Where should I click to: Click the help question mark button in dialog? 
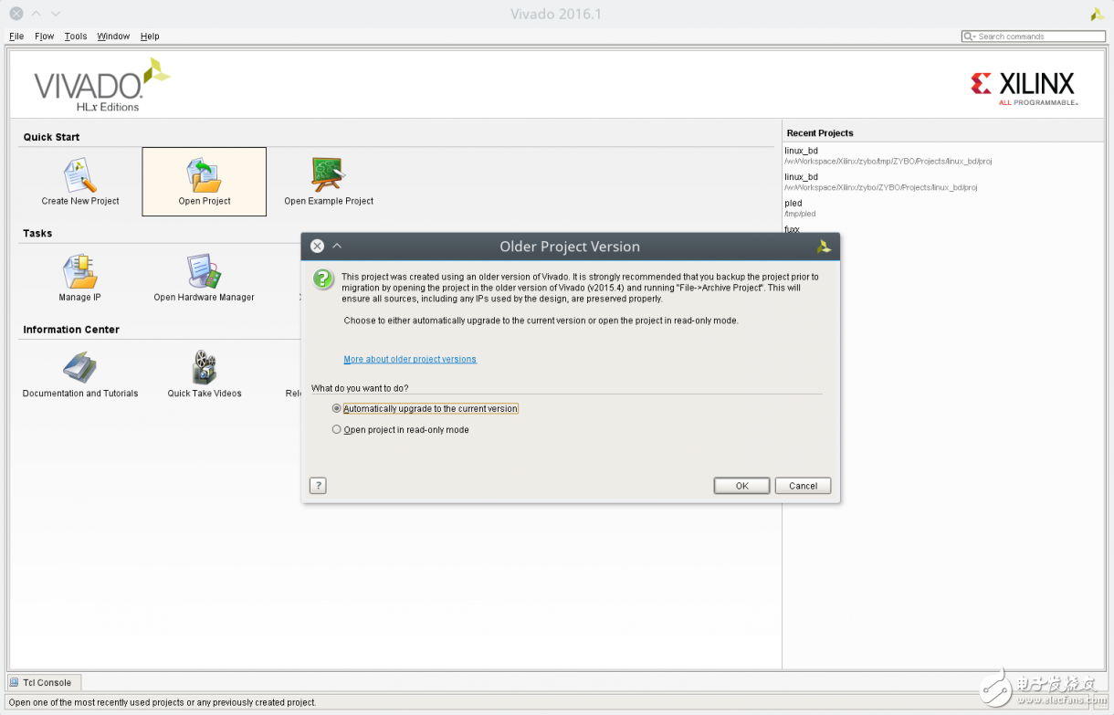(x=318, y=486)
